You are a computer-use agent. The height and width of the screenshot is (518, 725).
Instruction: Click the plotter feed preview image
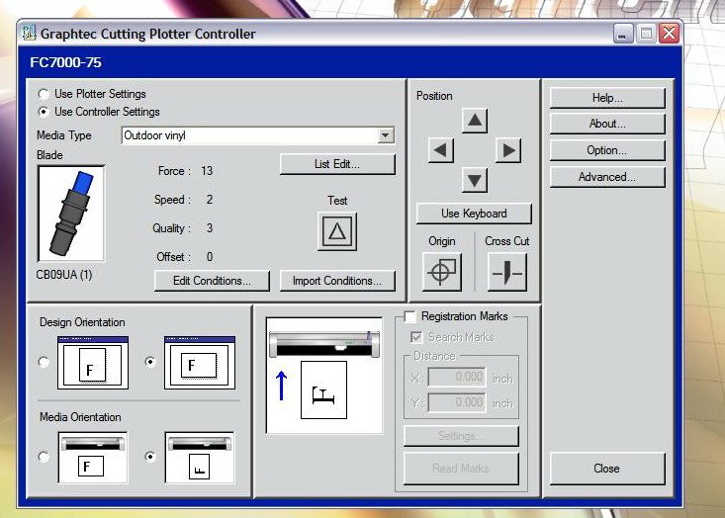pos(324,376)
